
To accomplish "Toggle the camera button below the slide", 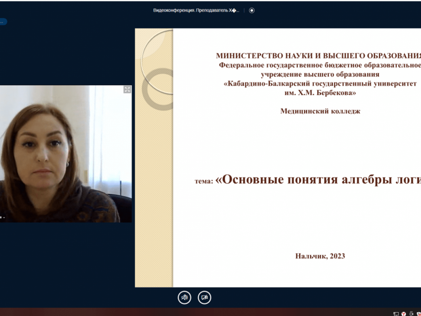I will tap(205, 298).
